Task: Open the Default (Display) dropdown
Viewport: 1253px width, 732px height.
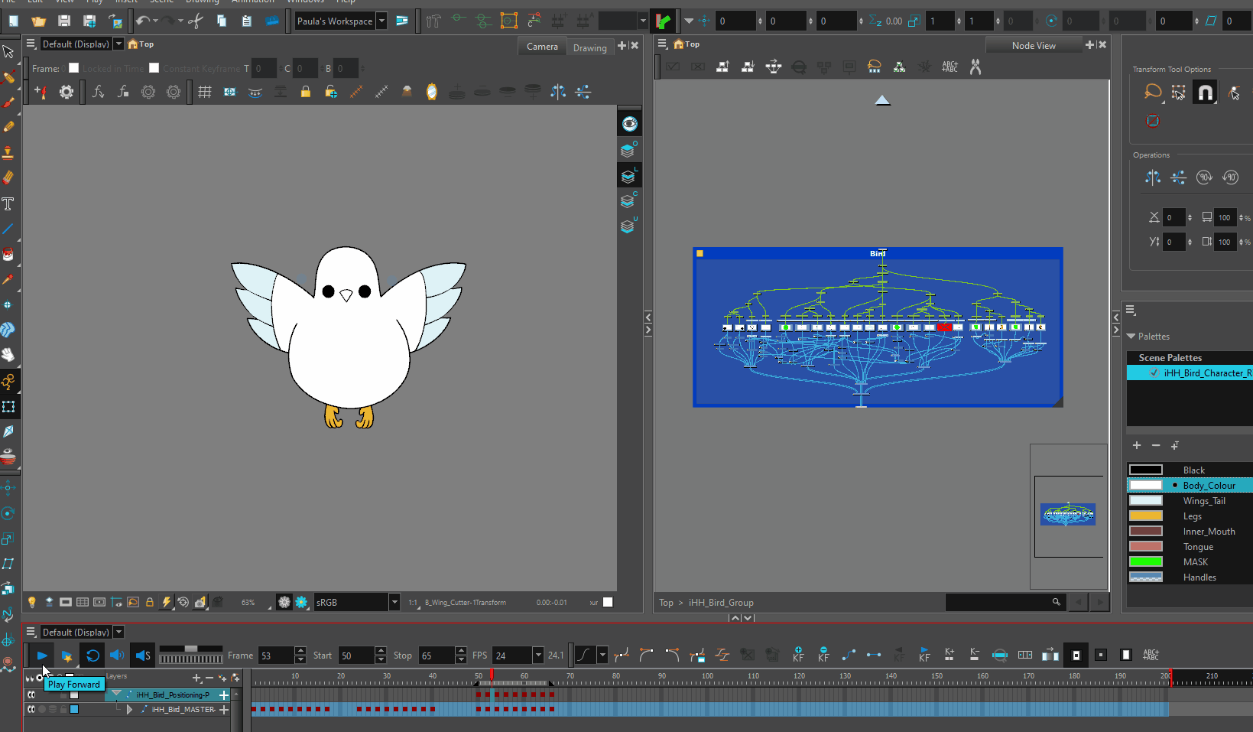Action: coord(118,44)
